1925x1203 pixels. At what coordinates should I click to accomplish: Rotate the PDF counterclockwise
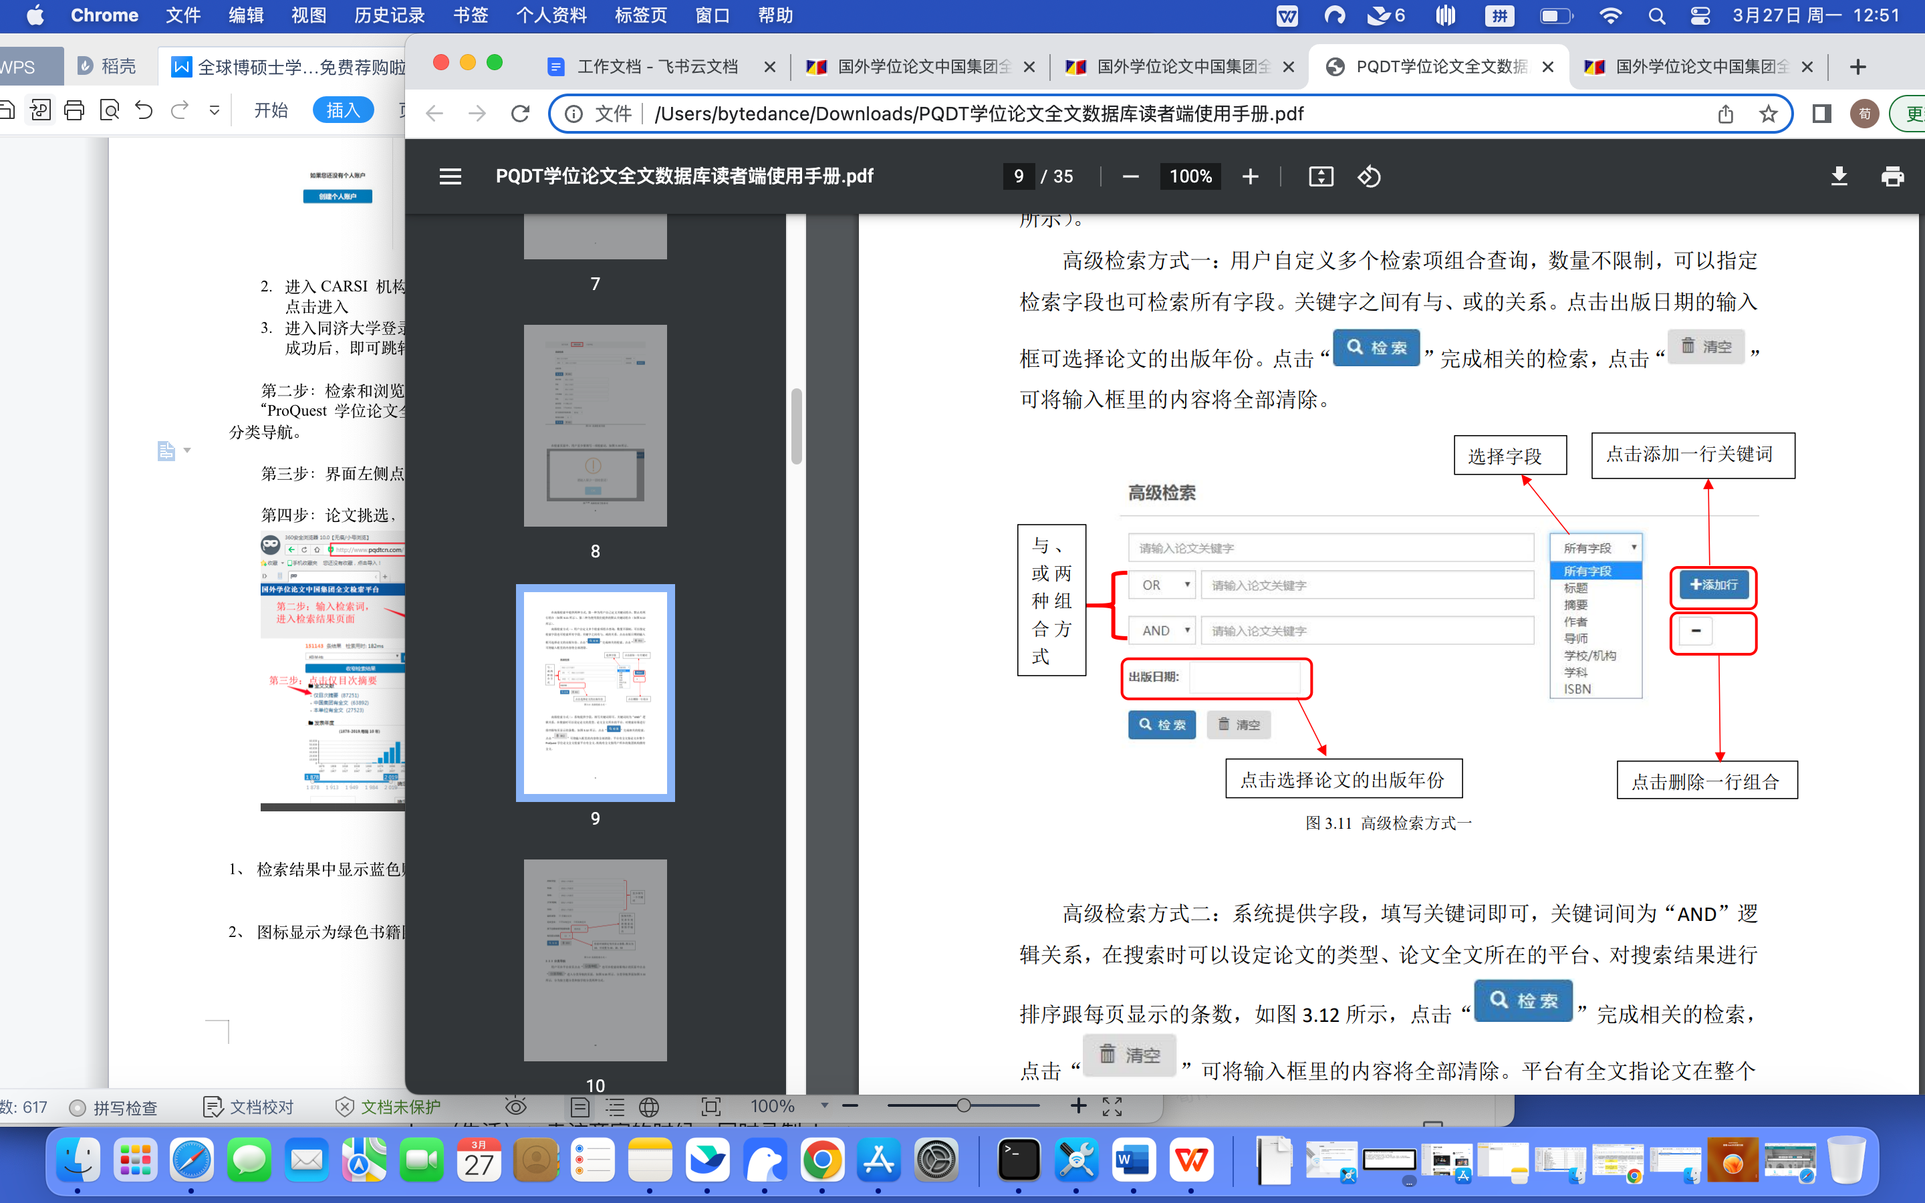click(x=1368, y=176)
